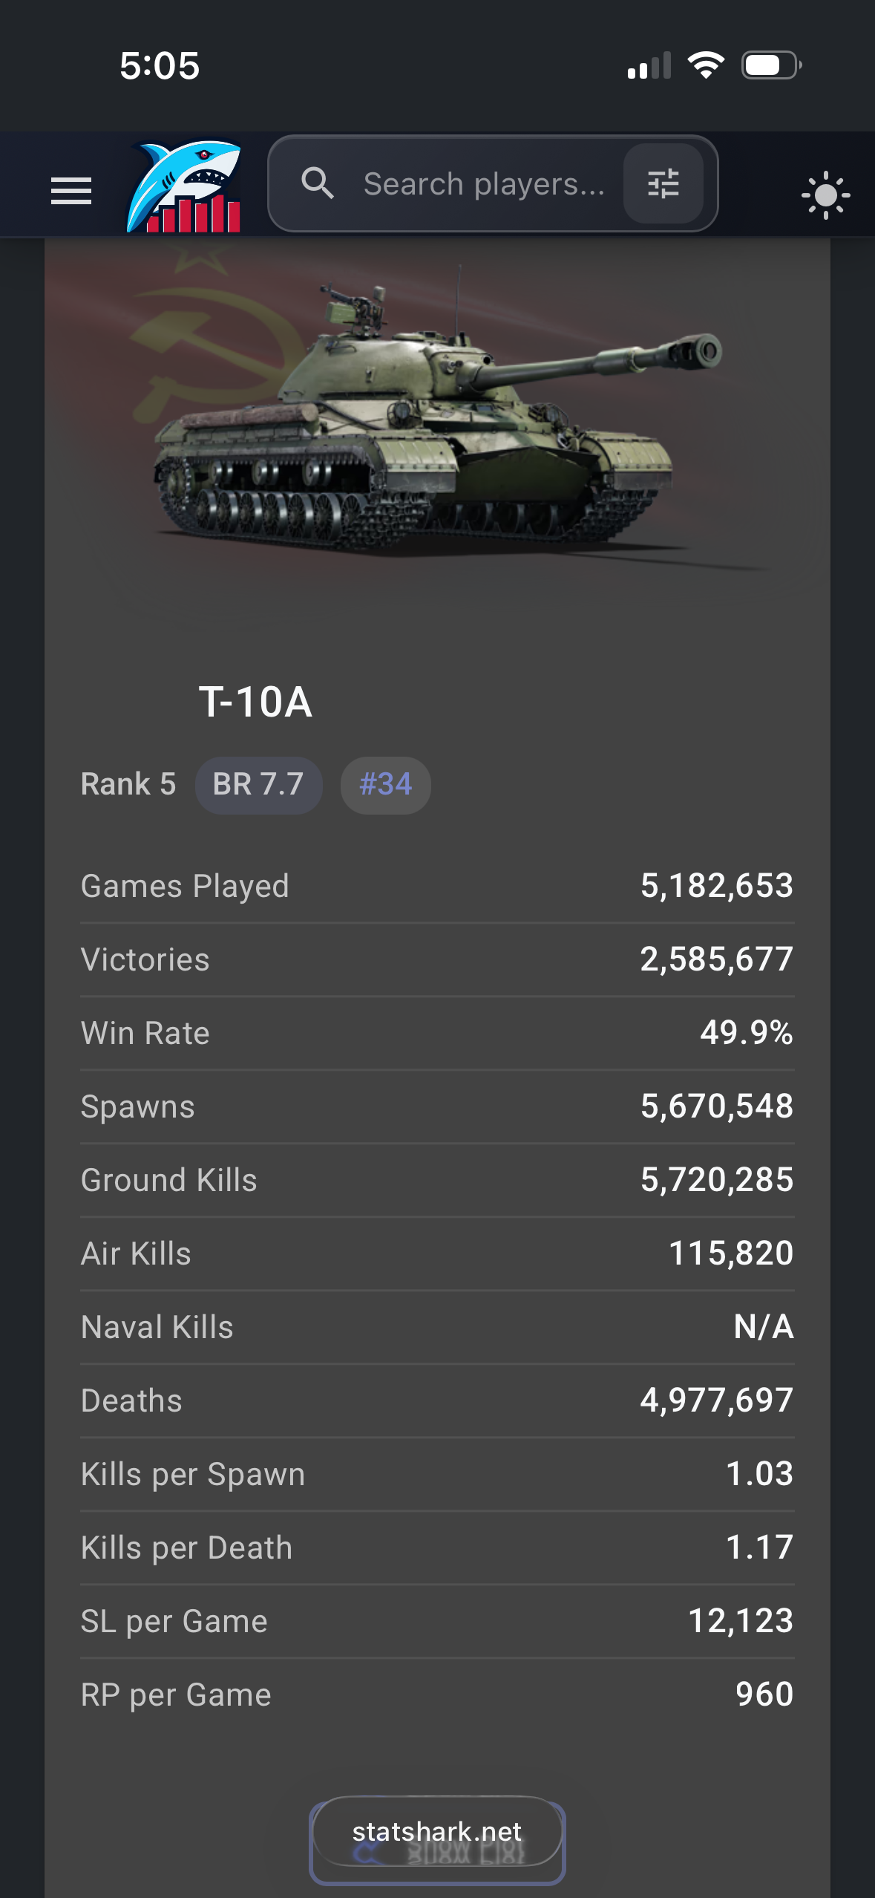The width and height of the screenshot is (875, 1898).
Task: Tap the RP per Game row
Action: point(437,1695)
